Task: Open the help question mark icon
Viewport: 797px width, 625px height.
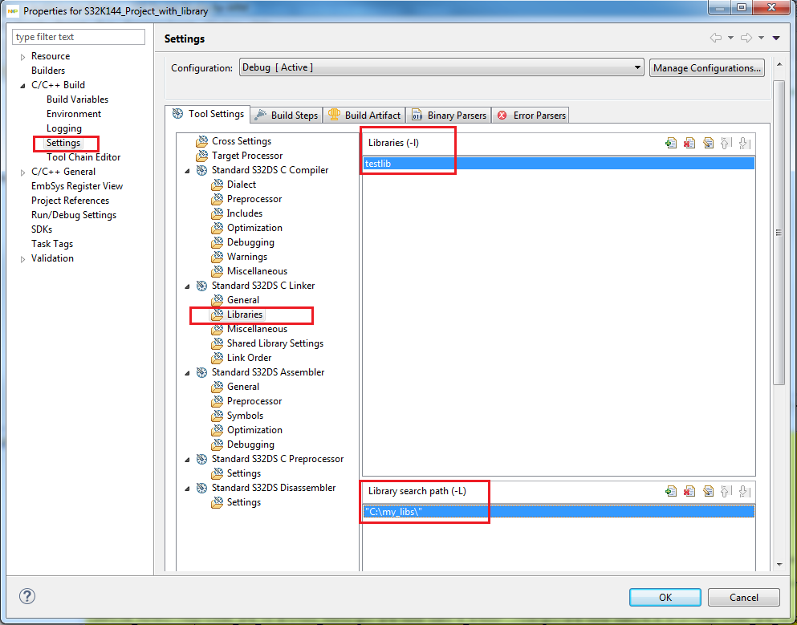Action: [27, 596]
